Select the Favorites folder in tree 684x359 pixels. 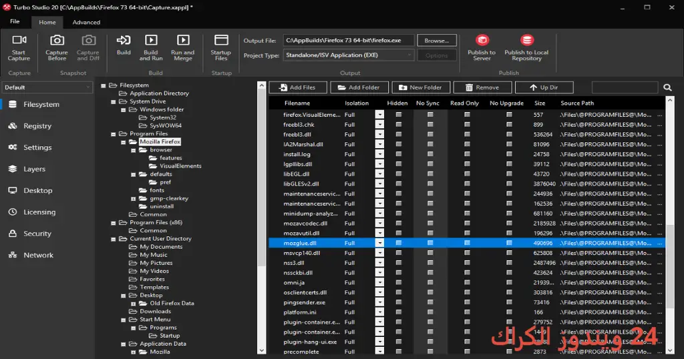(152, 279)
